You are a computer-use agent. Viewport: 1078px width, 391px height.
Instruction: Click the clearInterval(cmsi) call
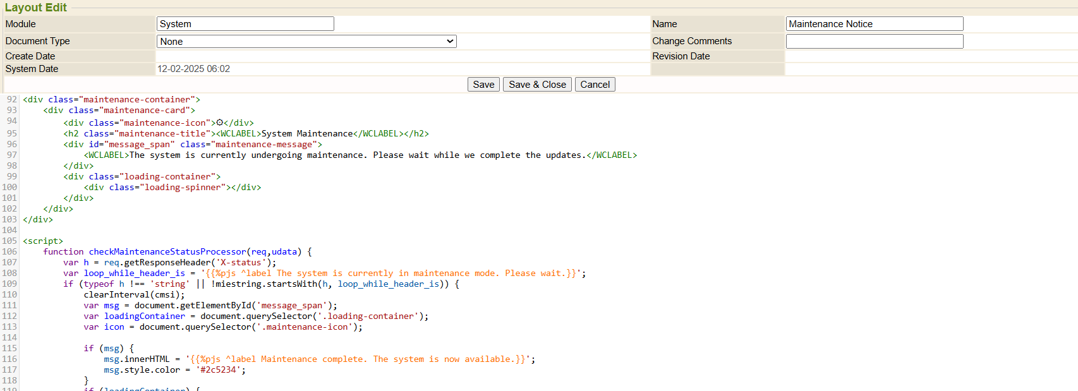134,295
